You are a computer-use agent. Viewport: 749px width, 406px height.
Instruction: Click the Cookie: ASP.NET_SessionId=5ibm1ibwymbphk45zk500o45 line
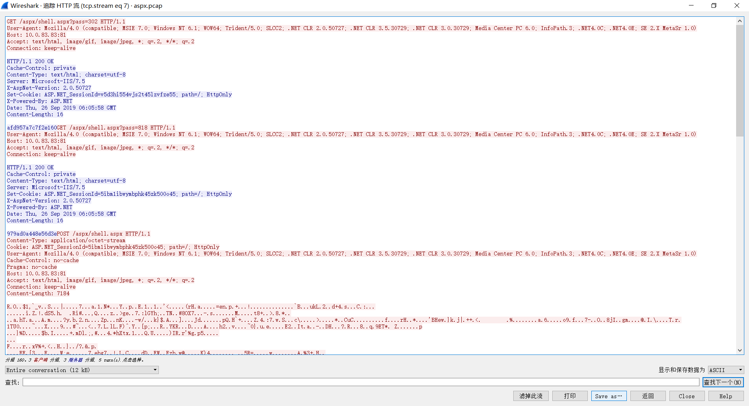point(113,247)
